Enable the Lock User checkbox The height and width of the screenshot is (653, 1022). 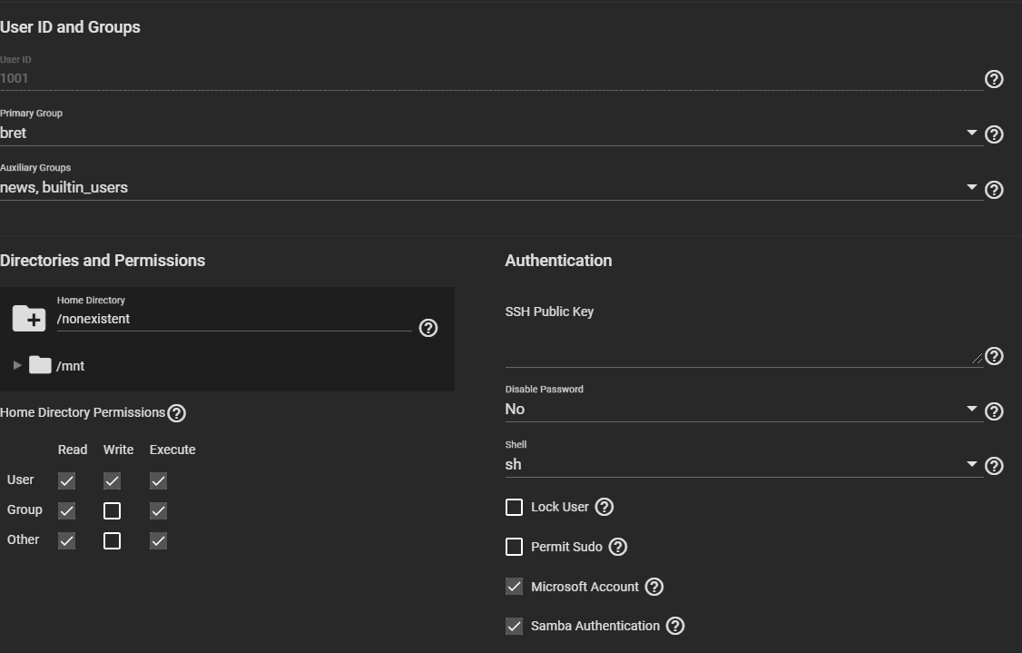[514, 507]
